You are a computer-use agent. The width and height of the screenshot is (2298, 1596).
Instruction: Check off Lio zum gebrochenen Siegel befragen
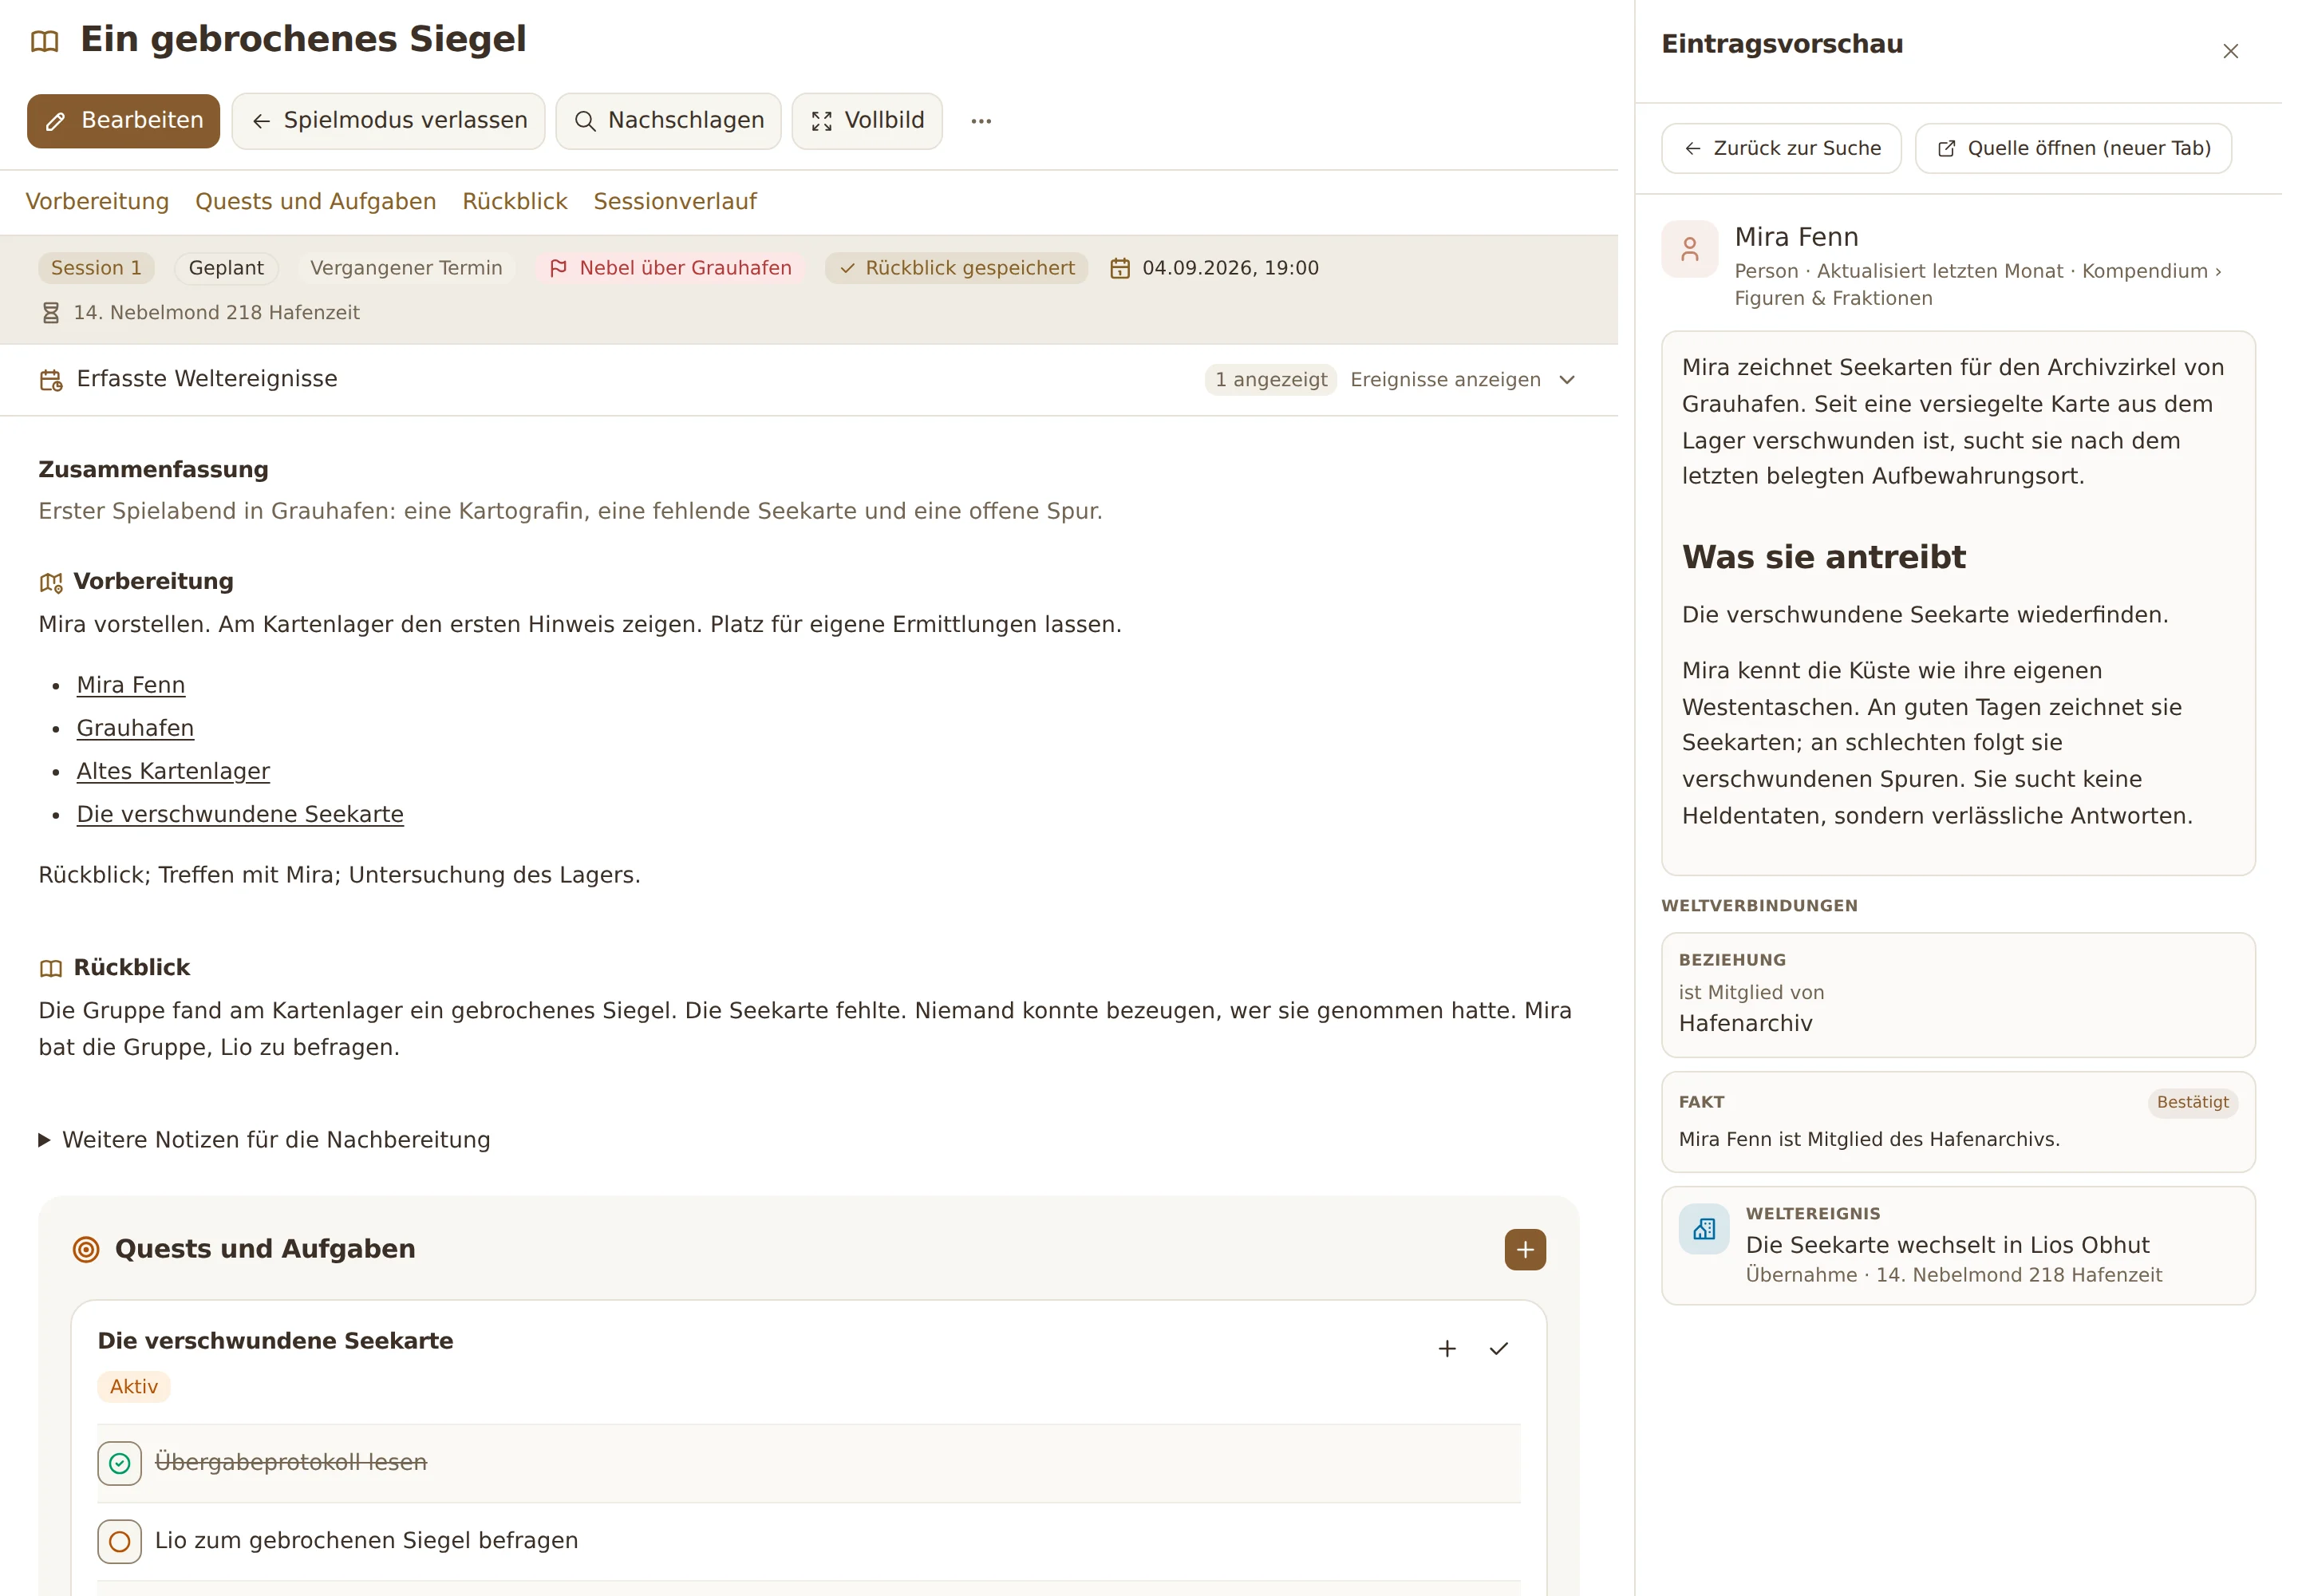point(119,1542)
